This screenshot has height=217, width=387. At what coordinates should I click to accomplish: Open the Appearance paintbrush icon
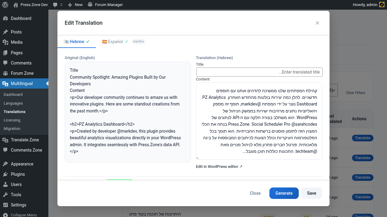[x=5, y=164]
